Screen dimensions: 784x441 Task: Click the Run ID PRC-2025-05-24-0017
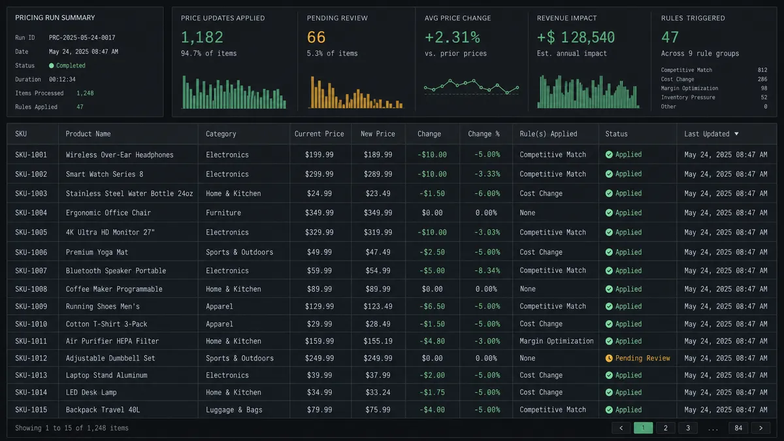coord(82,38)
